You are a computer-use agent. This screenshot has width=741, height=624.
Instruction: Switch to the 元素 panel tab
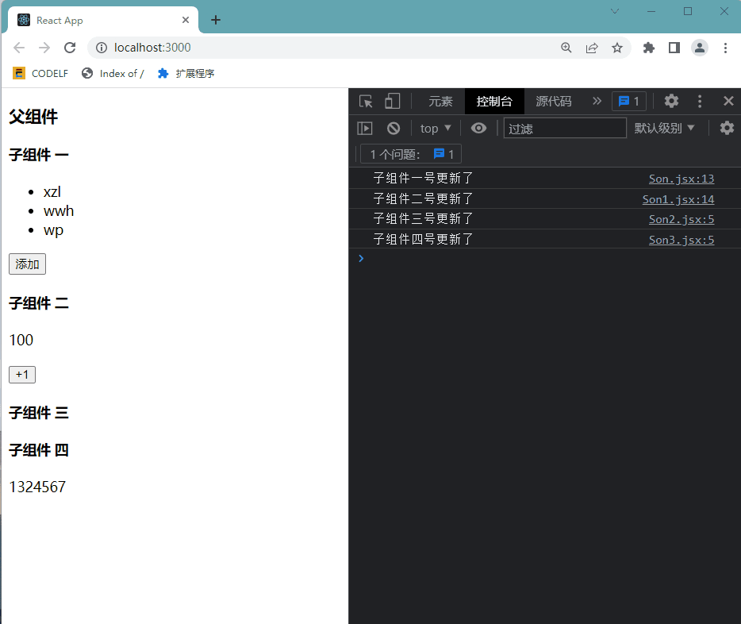point(440,101)
